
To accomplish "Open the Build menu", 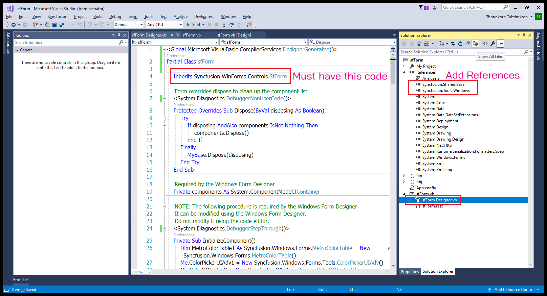I will (x=98, y=17).
